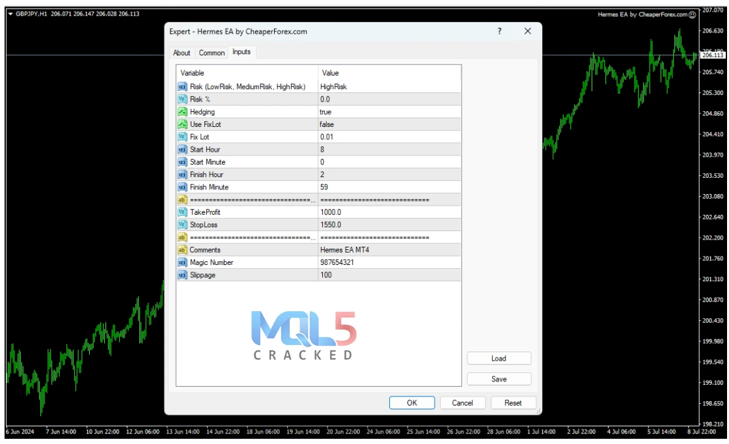
Task: Open the Common tab
Action: click(212, 53)
